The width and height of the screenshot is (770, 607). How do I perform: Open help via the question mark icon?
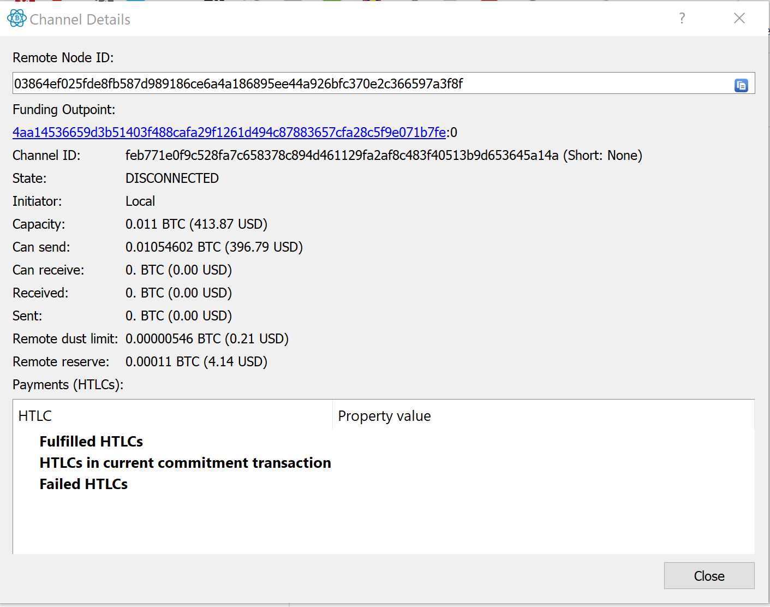pyautogui.click(x=682, y=18)
